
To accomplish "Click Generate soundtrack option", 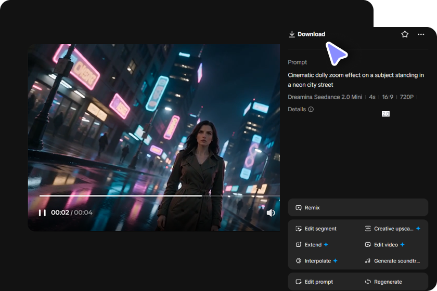I will pyautogui.click(x=392, y=261).
